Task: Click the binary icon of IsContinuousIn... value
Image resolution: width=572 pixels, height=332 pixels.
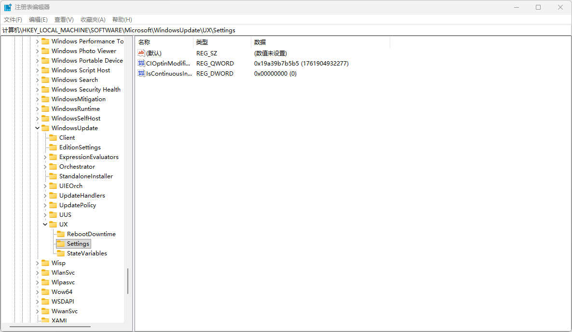Action: [141, 73]
